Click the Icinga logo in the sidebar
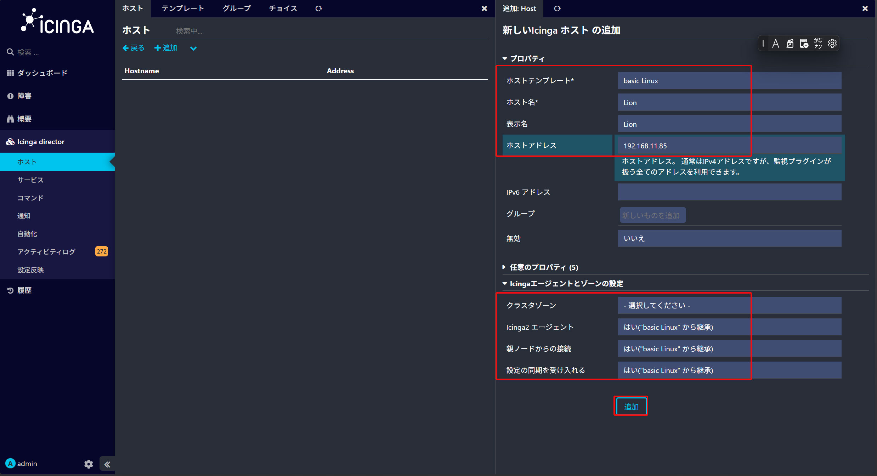The image size is (877, 476). [57, 22]
